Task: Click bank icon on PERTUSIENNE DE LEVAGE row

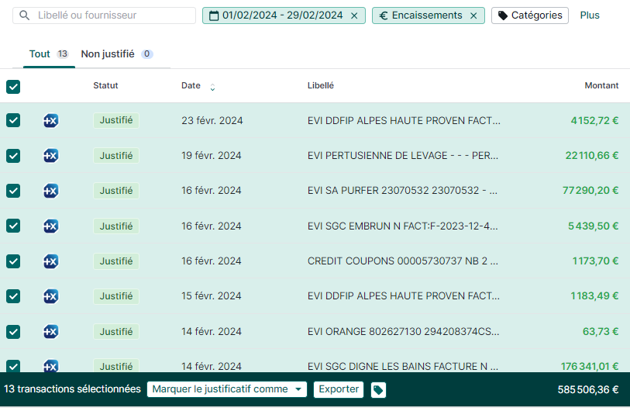Action: [x=50, y=155]
